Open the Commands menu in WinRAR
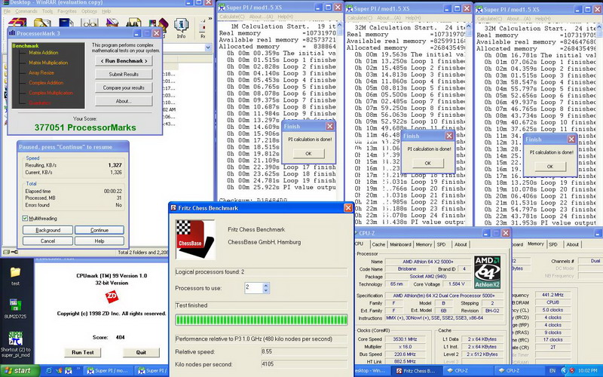Screen dimensions: 603x377 pos(26,11)
